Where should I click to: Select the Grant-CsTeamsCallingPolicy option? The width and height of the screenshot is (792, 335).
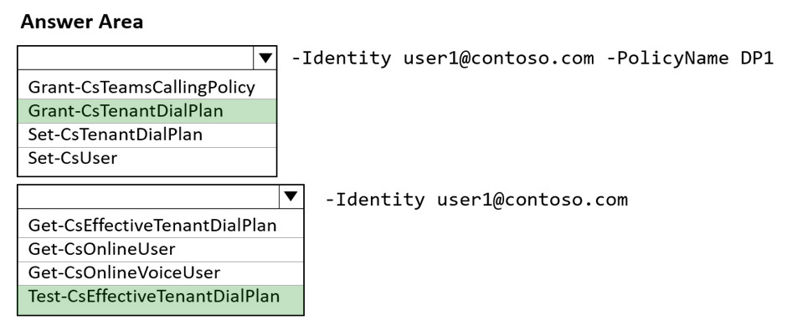[x=147, y=87]
